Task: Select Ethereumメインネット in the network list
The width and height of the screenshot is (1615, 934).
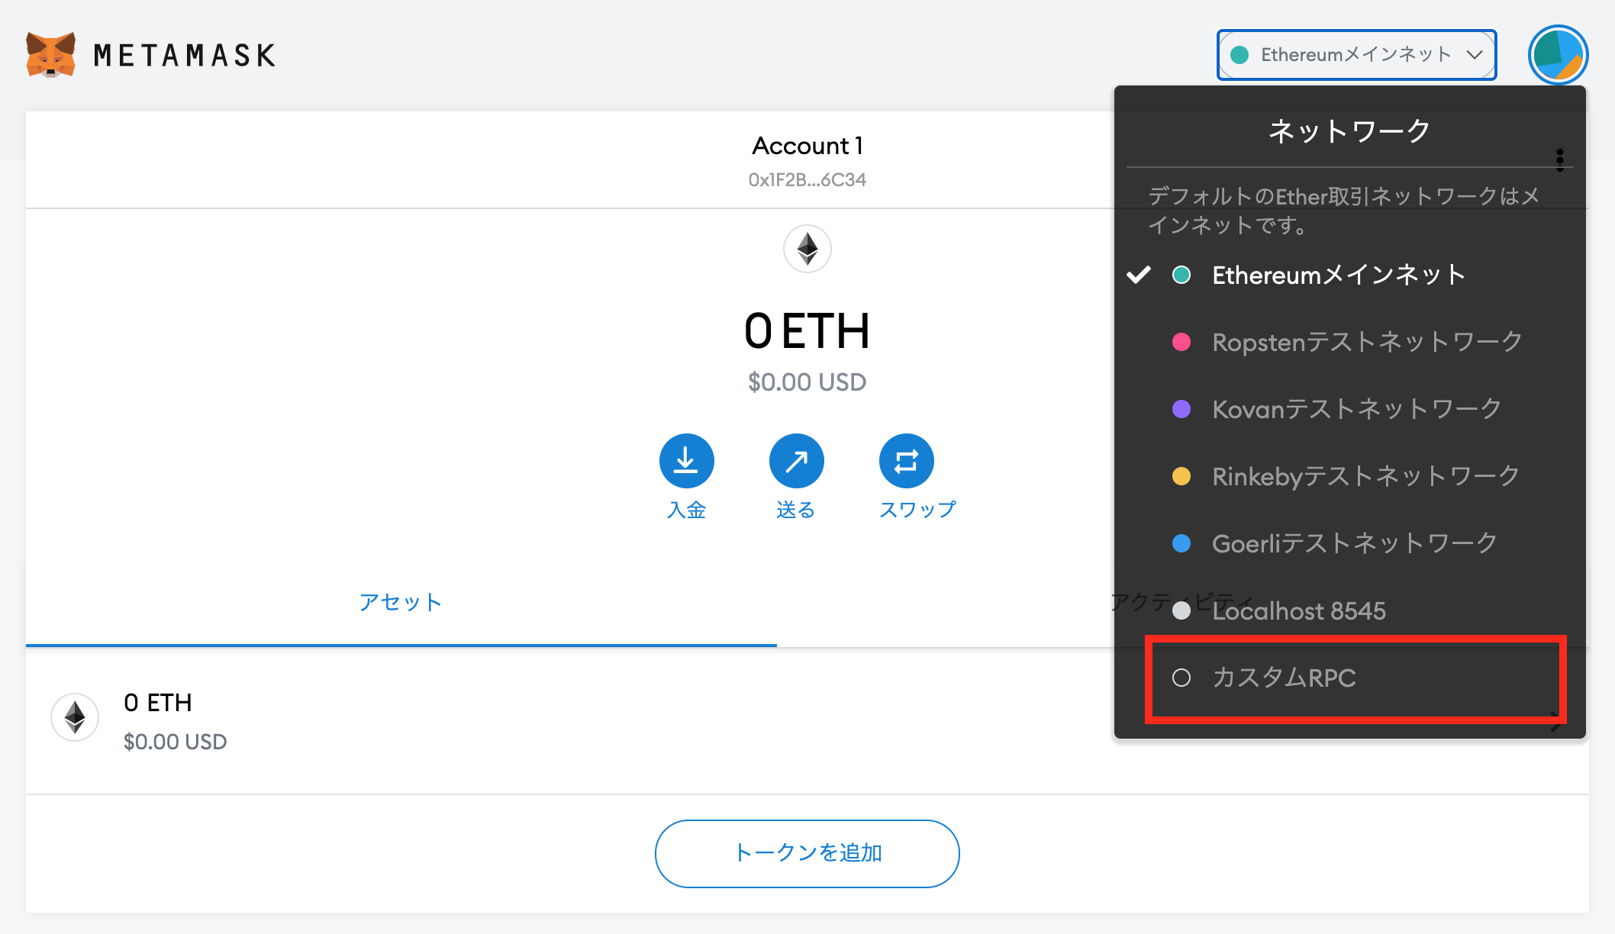Action: tap(1349, 275)
